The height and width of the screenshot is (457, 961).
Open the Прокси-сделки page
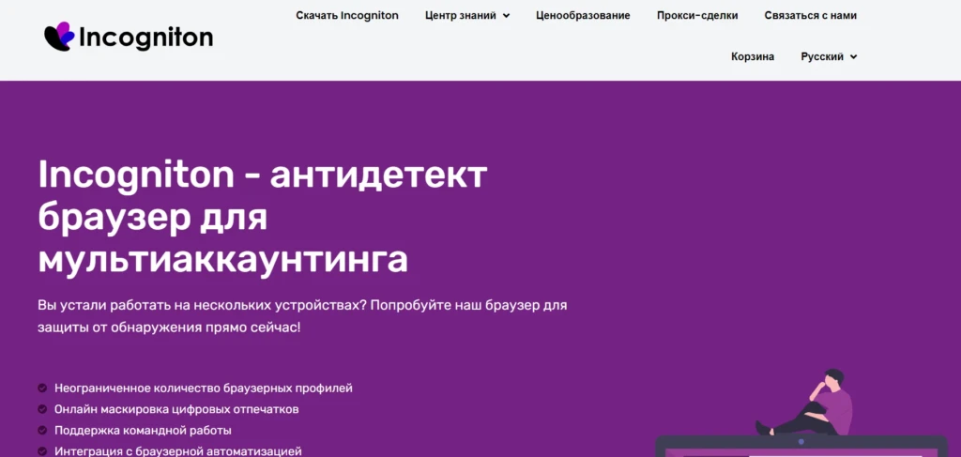click(697, 15)
